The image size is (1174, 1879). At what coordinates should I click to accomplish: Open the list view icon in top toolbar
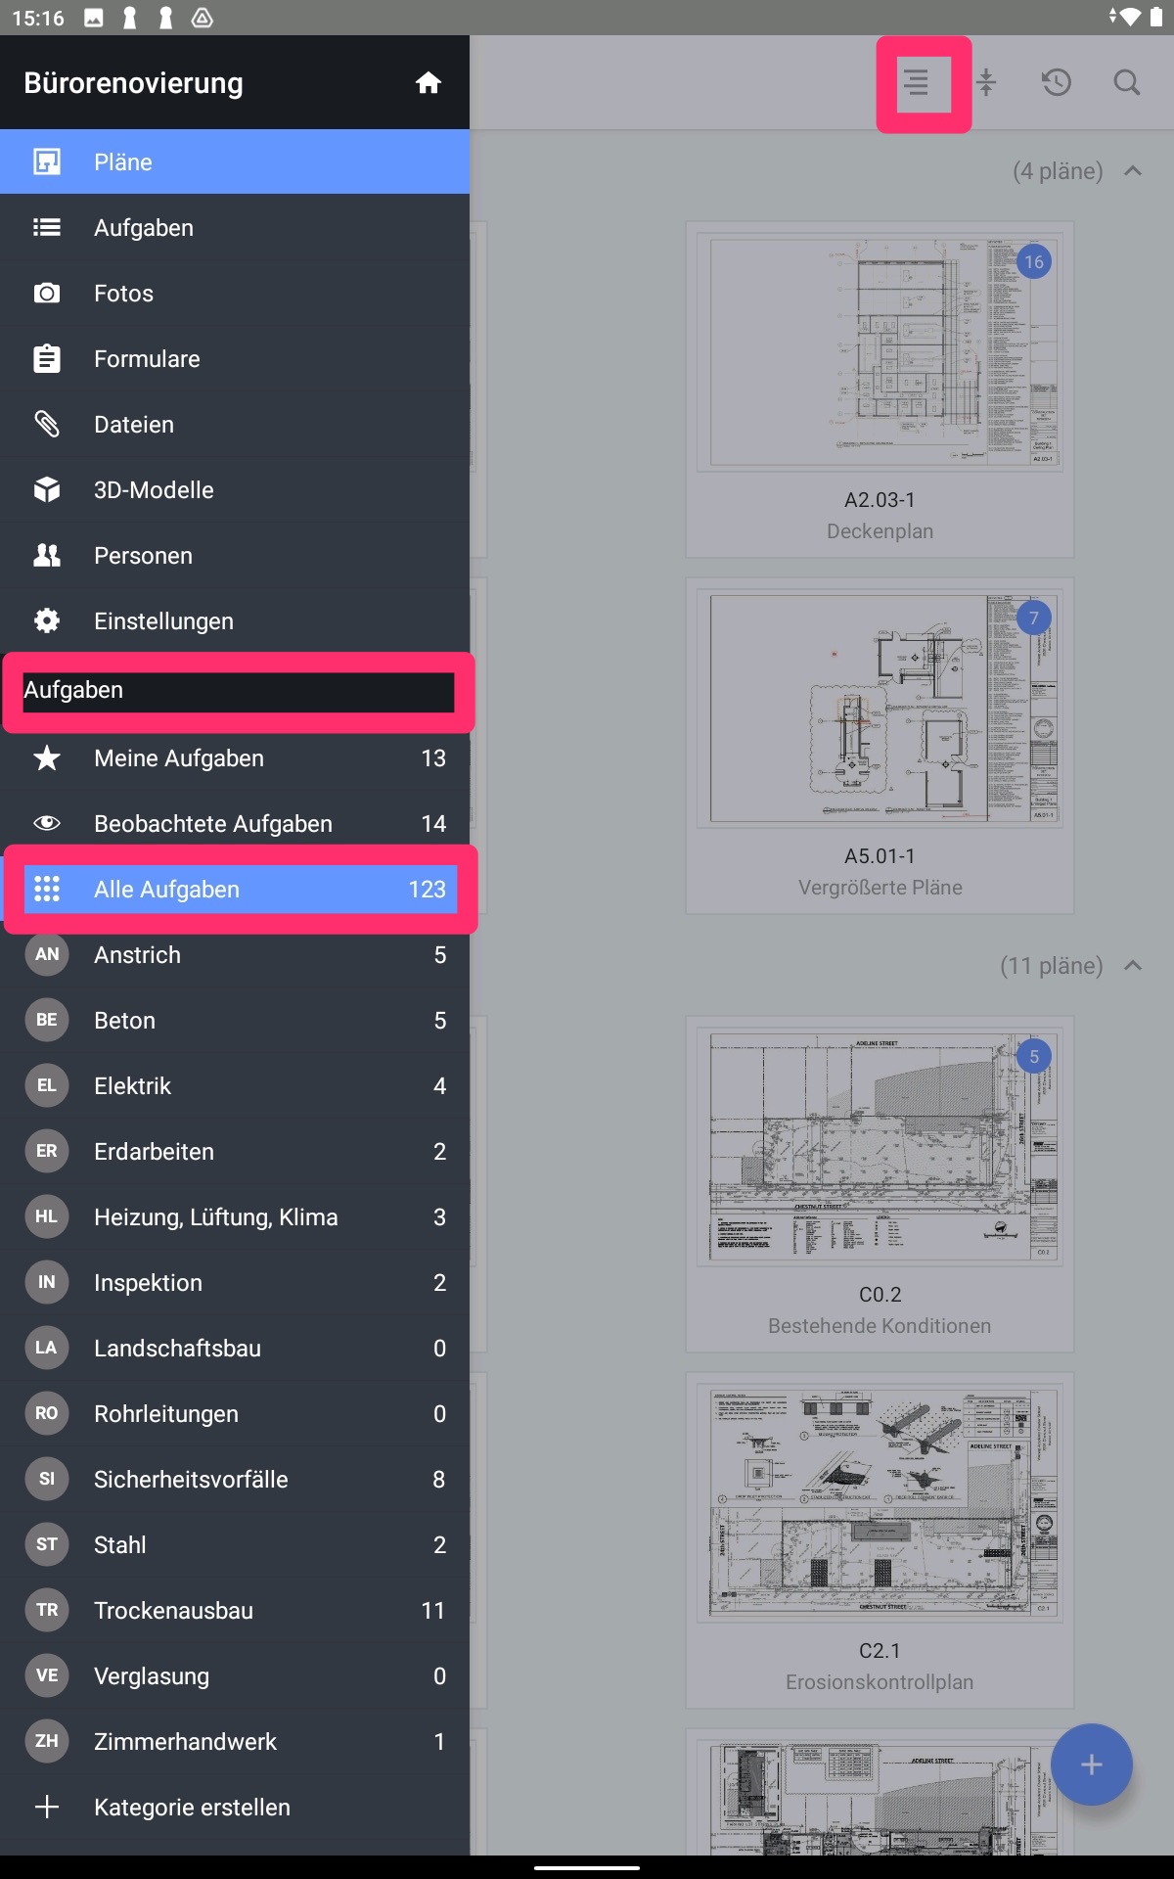916,83
